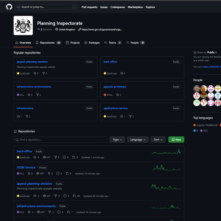Open the Planning Inspectorate avatar image

pos(23,25)
